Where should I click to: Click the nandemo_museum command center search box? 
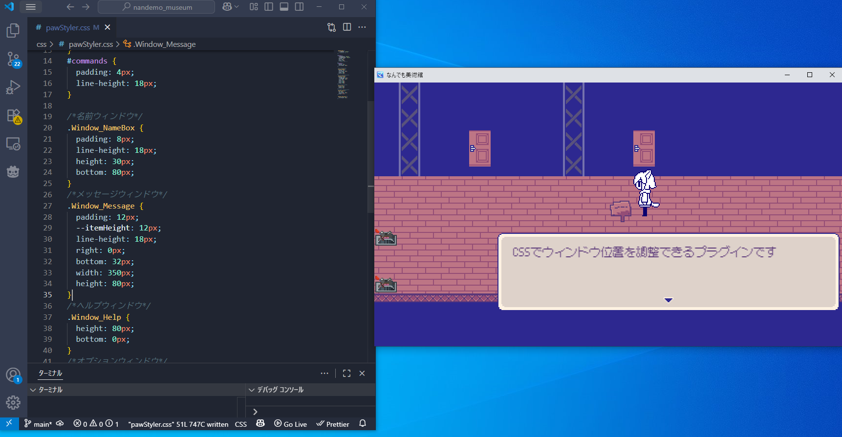(156, 7)
